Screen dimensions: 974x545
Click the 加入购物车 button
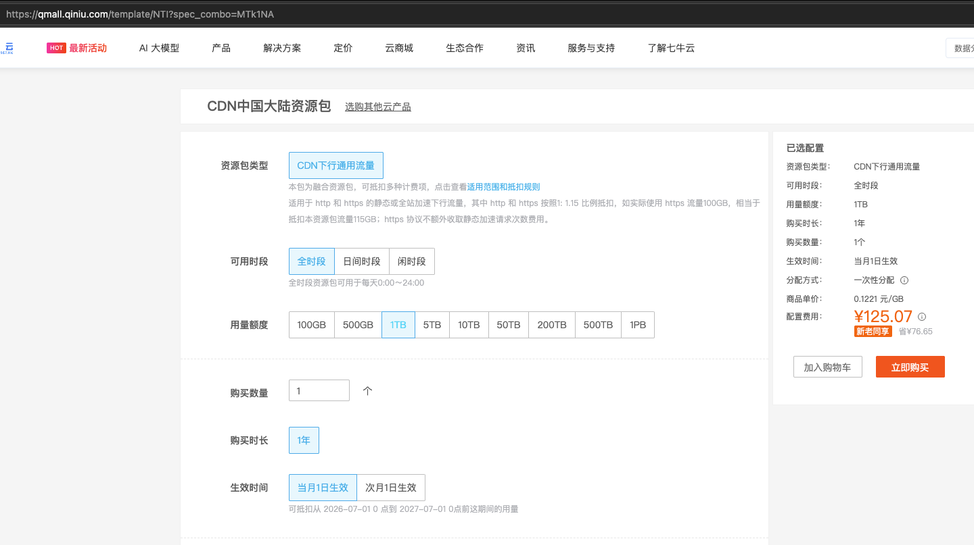(828, 367)
